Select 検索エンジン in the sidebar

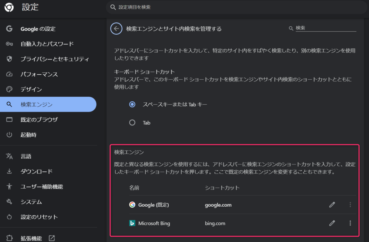pos(36,105)
